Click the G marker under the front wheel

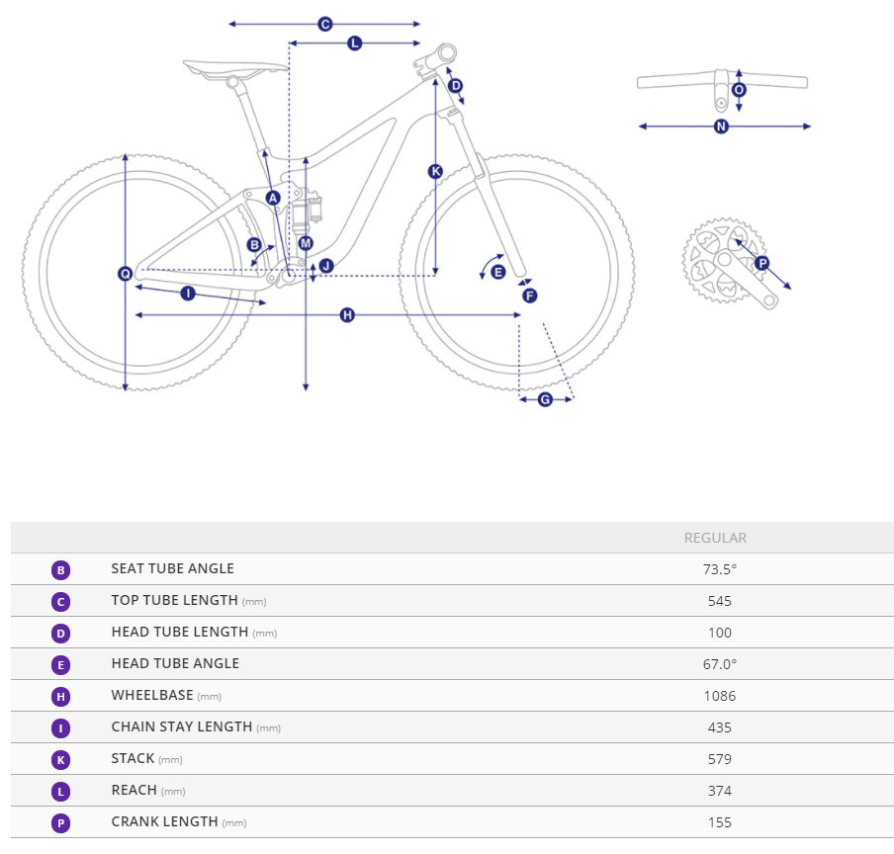[545, 399]
